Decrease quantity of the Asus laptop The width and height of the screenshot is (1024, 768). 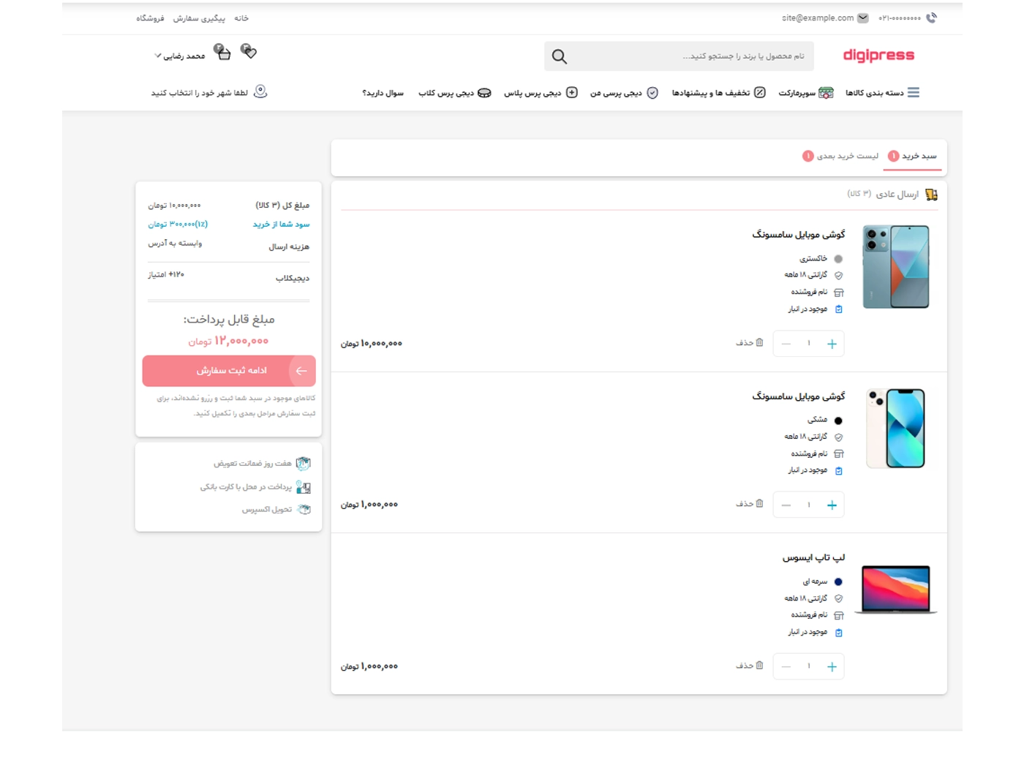pos(786,667)
